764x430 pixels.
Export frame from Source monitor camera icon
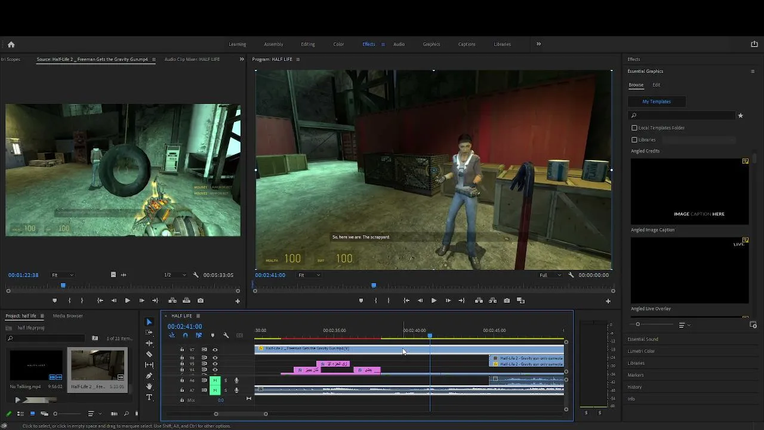[201, 301]
